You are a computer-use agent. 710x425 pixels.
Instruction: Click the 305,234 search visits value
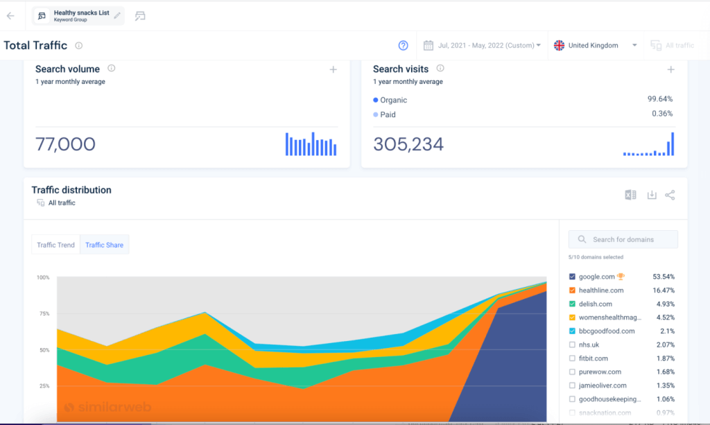(x=408, y=144)
